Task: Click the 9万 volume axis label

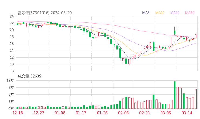Action: pyautogui.click(x=11, y=87)
